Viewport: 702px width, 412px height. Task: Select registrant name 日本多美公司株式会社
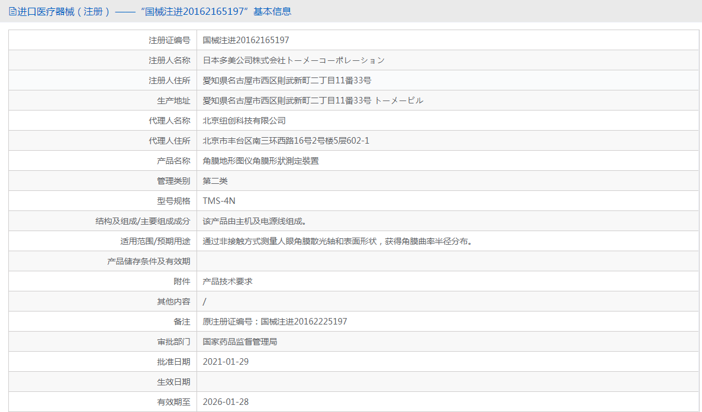(x=244, y=60)
